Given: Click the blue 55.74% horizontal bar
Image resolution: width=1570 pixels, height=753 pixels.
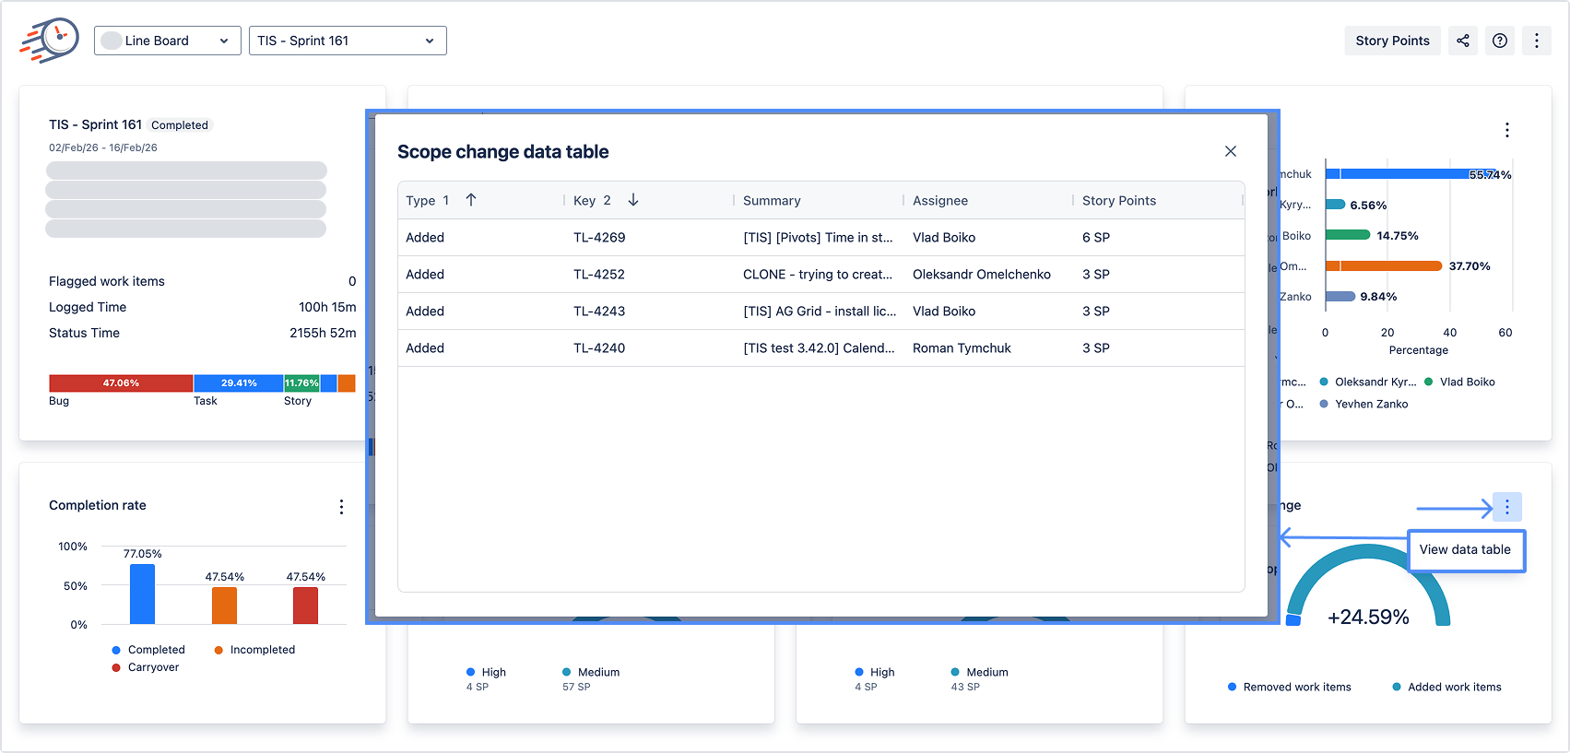Looking at the screenshot, I should pyautogui.click(x=1411, y=174).
